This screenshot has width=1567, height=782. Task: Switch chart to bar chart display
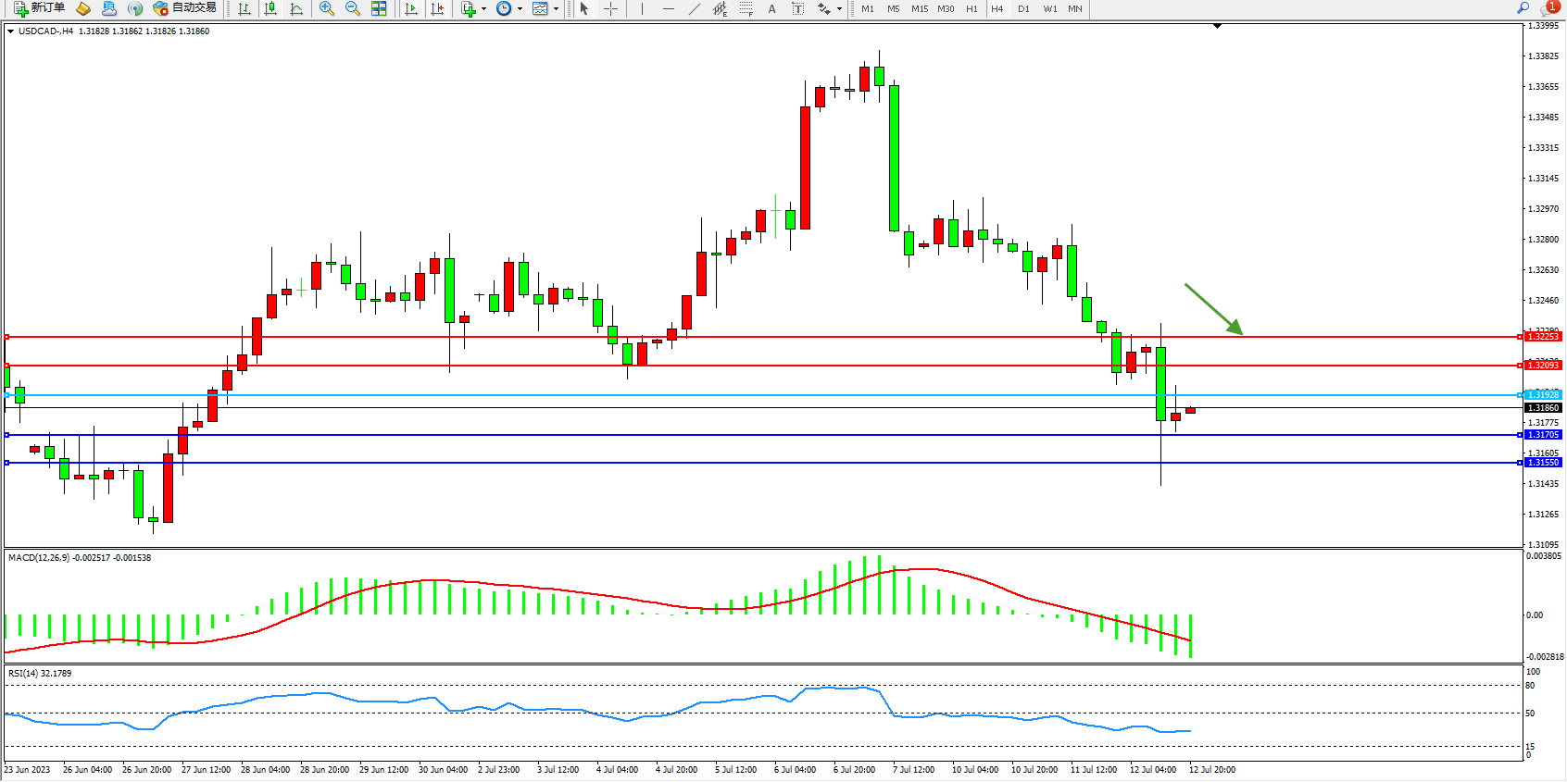pos(244,8)
